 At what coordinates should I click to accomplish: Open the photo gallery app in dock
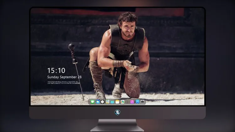[123, 102]
